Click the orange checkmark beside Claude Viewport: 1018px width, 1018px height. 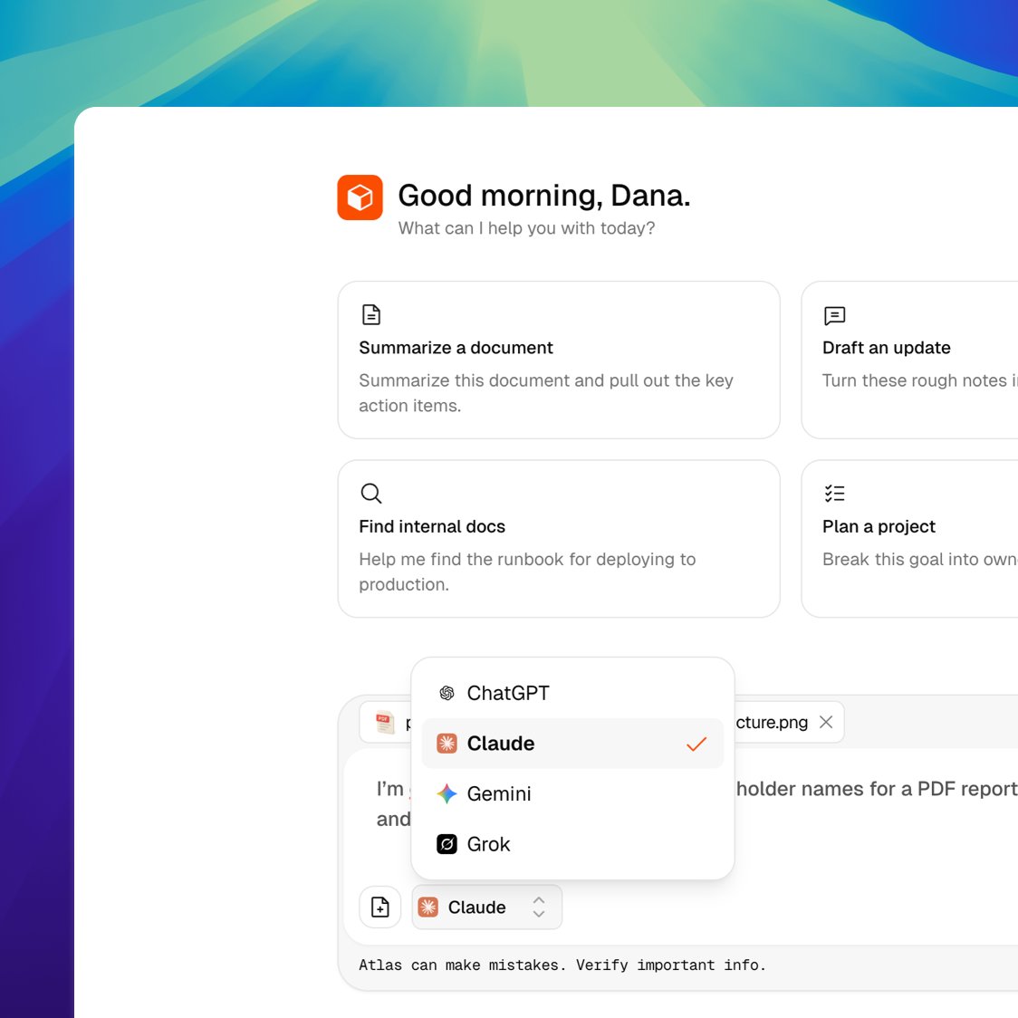tap(696, 744)
